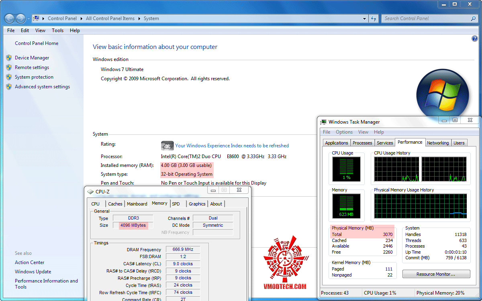Open the View menu in Control Panel
This screenshot has height=301, width=482.
(40, 31)
